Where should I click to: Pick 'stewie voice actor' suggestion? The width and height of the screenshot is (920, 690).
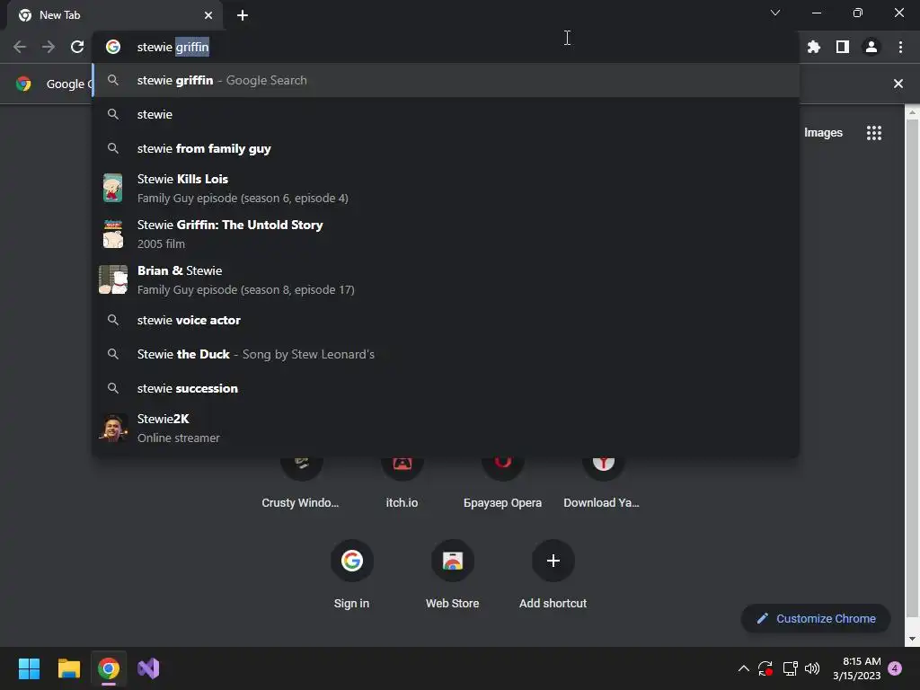(x=446, y=321)
